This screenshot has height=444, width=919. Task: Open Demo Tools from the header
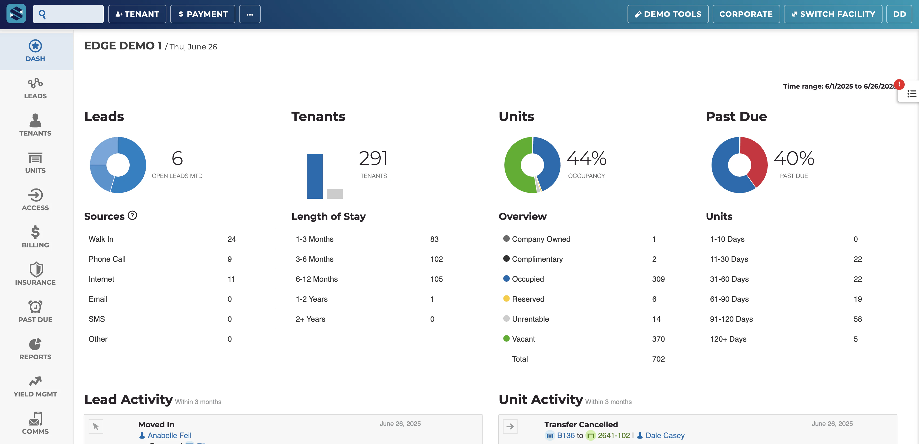668,14
